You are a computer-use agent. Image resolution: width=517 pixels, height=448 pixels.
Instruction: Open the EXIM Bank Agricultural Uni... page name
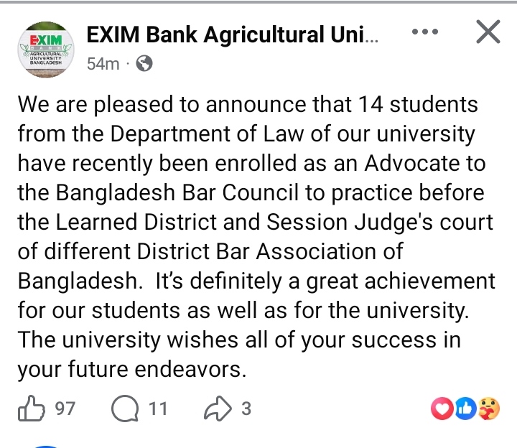click(230, 34)
